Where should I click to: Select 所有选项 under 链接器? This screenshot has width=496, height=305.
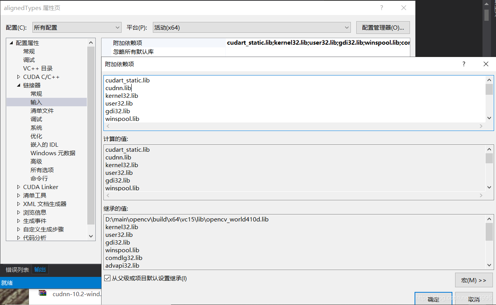pos(42,170)
